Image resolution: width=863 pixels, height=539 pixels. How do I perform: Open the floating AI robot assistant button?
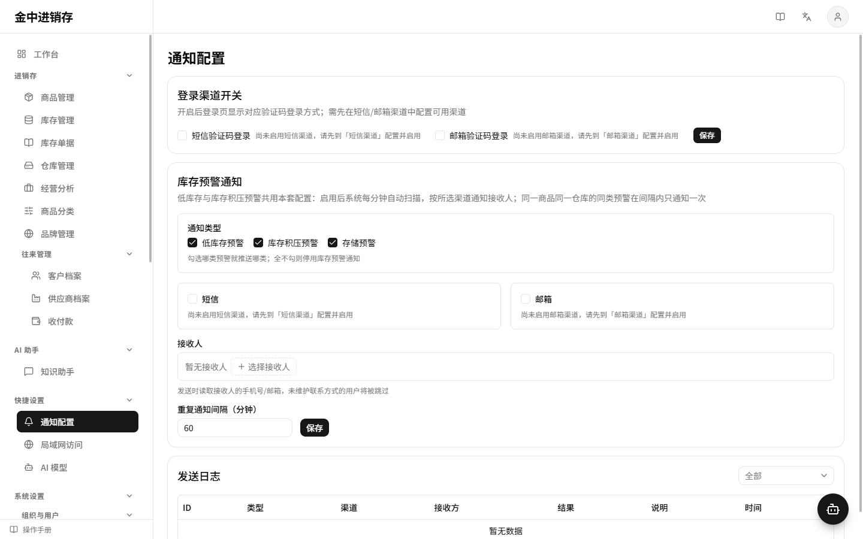tap(833, 509)
